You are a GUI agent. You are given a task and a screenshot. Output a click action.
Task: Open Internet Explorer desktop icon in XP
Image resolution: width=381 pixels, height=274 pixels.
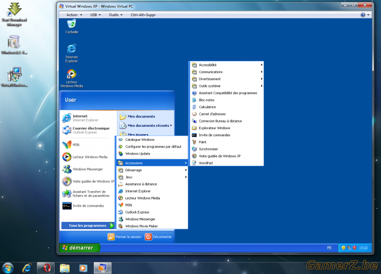point(71,53)
